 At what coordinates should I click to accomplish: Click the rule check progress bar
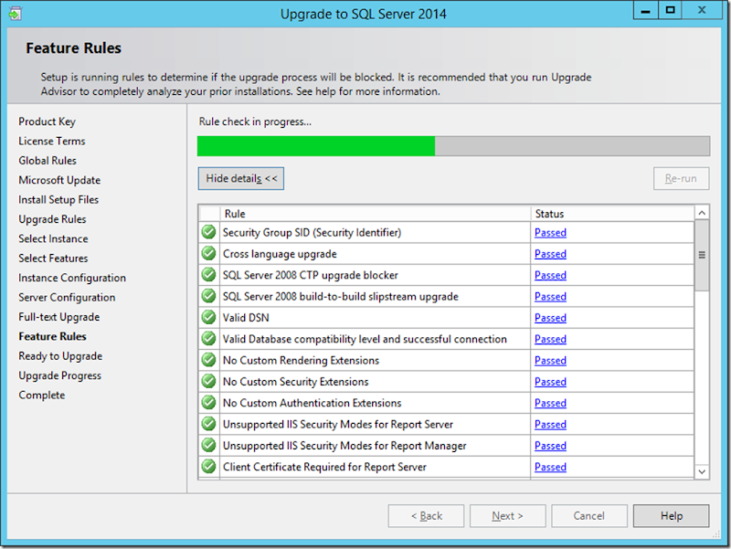click(453, 146)
